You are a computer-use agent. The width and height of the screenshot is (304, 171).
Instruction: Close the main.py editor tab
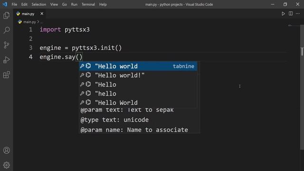[42, 14]
